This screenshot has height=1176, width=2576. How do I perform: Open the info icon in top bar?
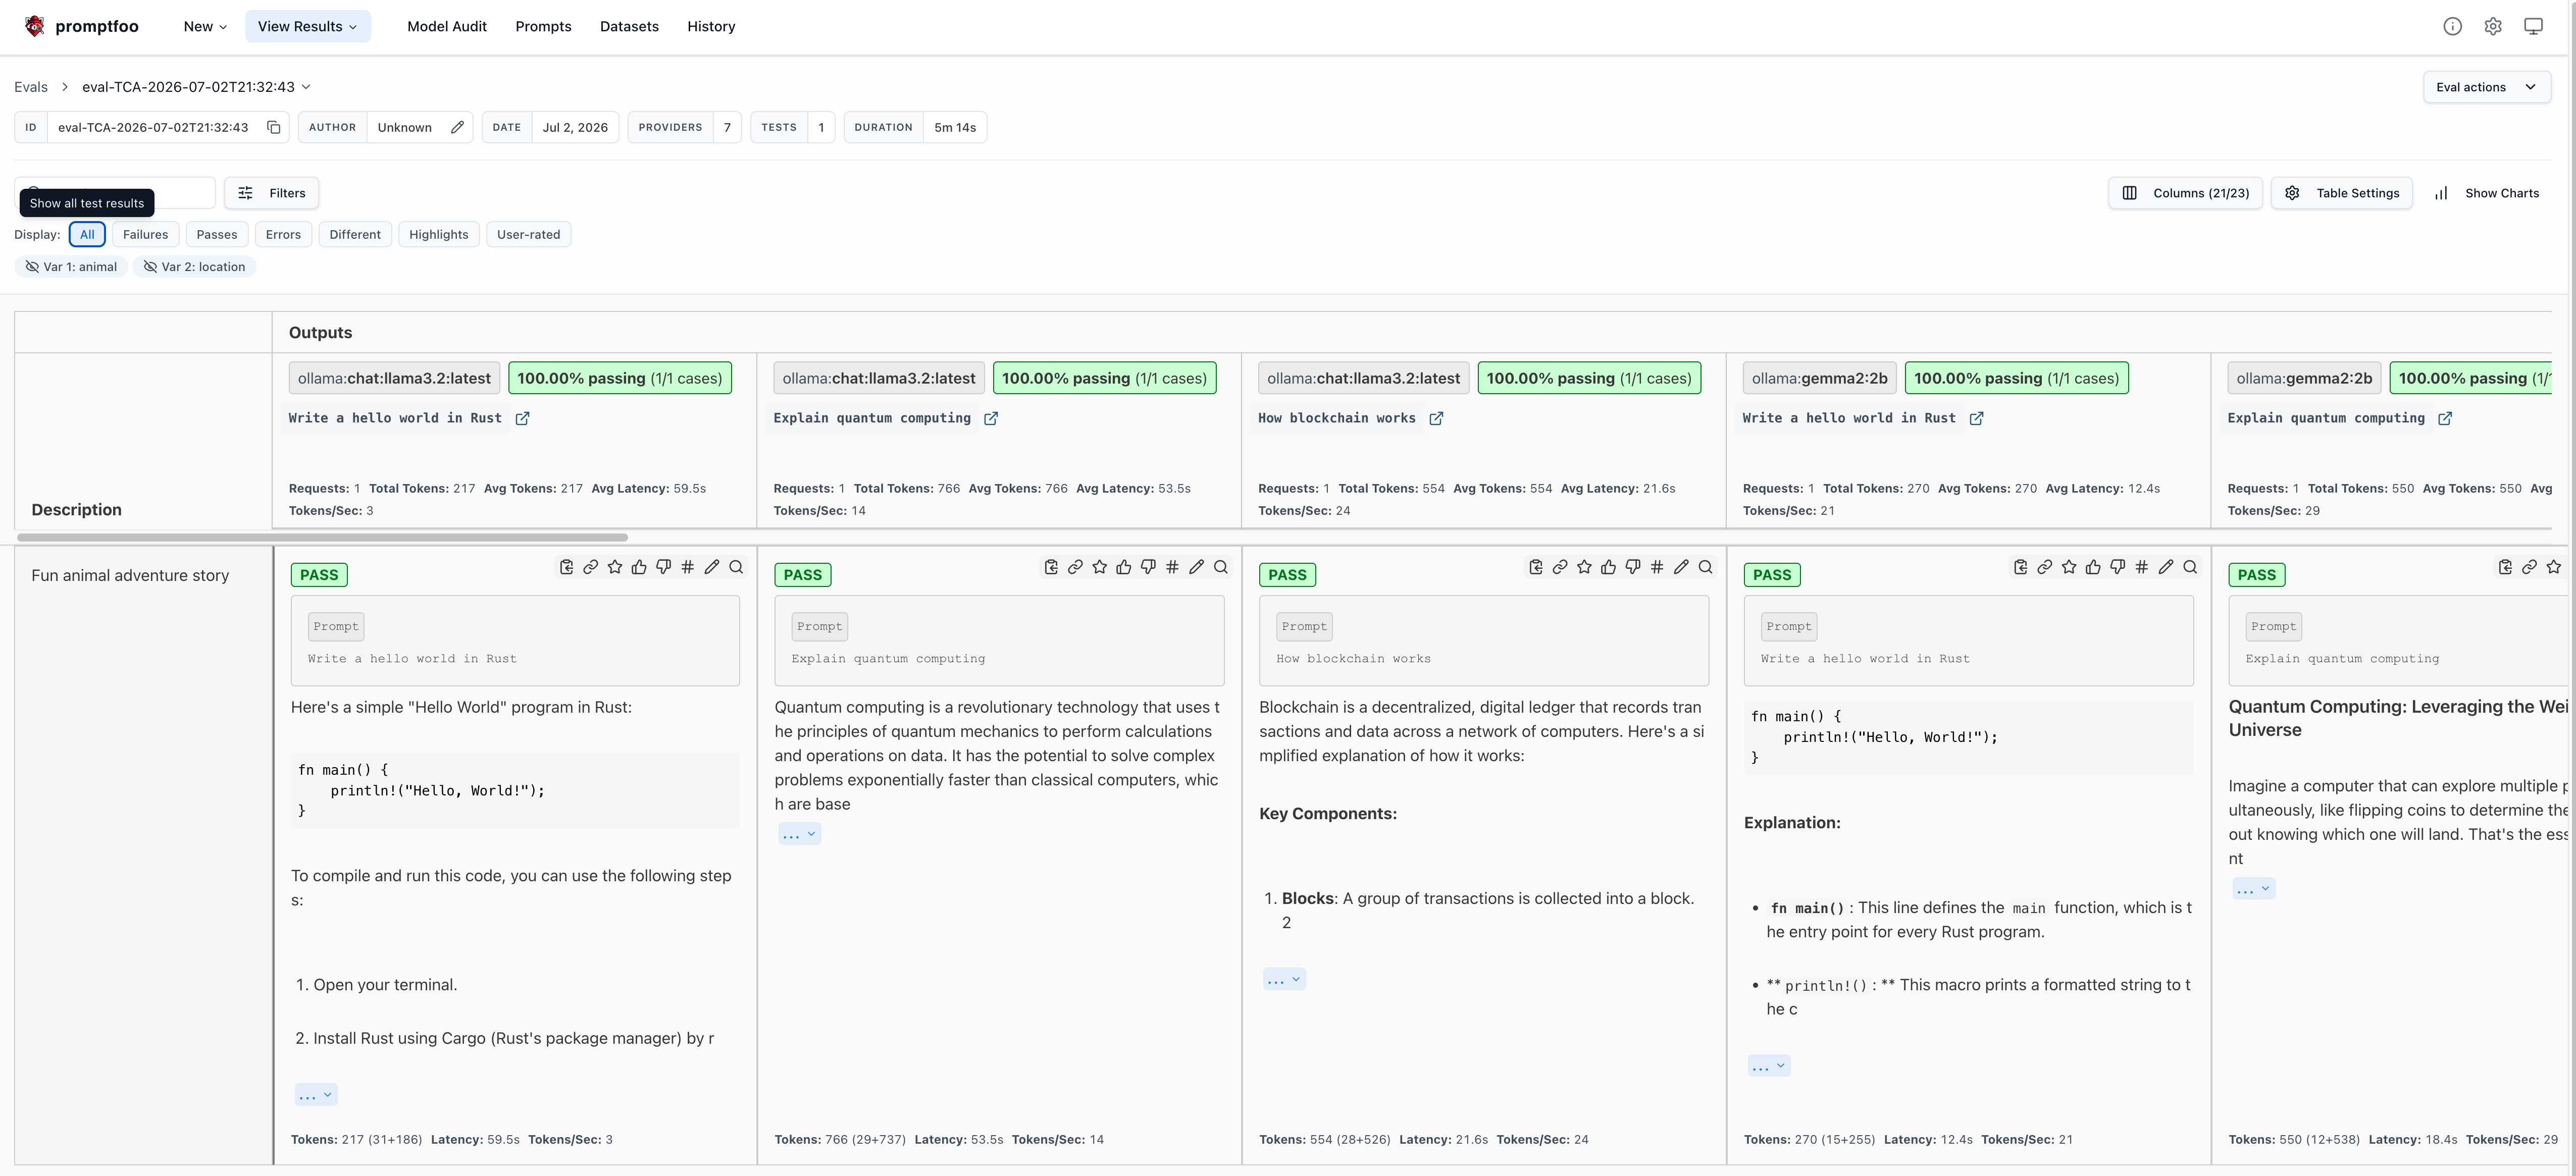click(x=2452, y=26)
